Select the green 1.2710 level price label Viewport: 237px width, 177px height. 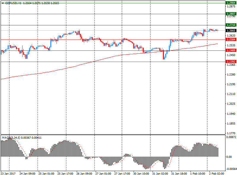tap(231, 25)
